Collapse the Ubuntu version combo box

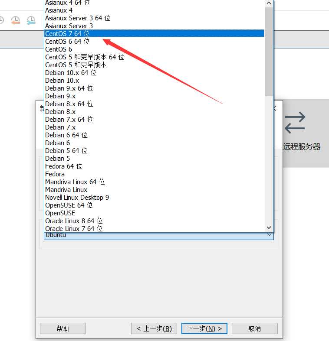269,235
